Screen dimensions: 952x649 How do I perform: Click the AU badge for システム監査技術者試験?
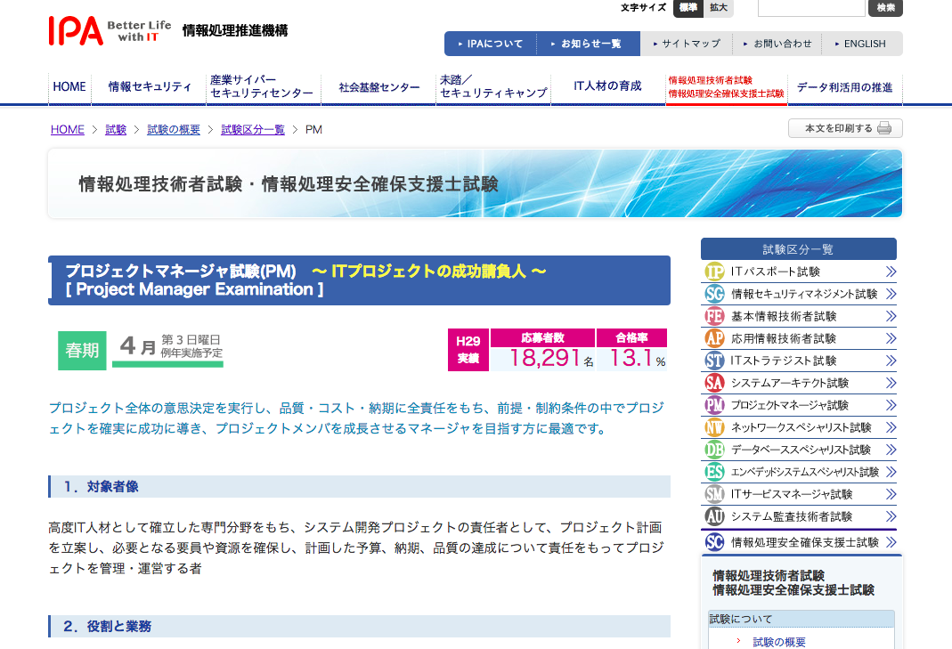714,516
